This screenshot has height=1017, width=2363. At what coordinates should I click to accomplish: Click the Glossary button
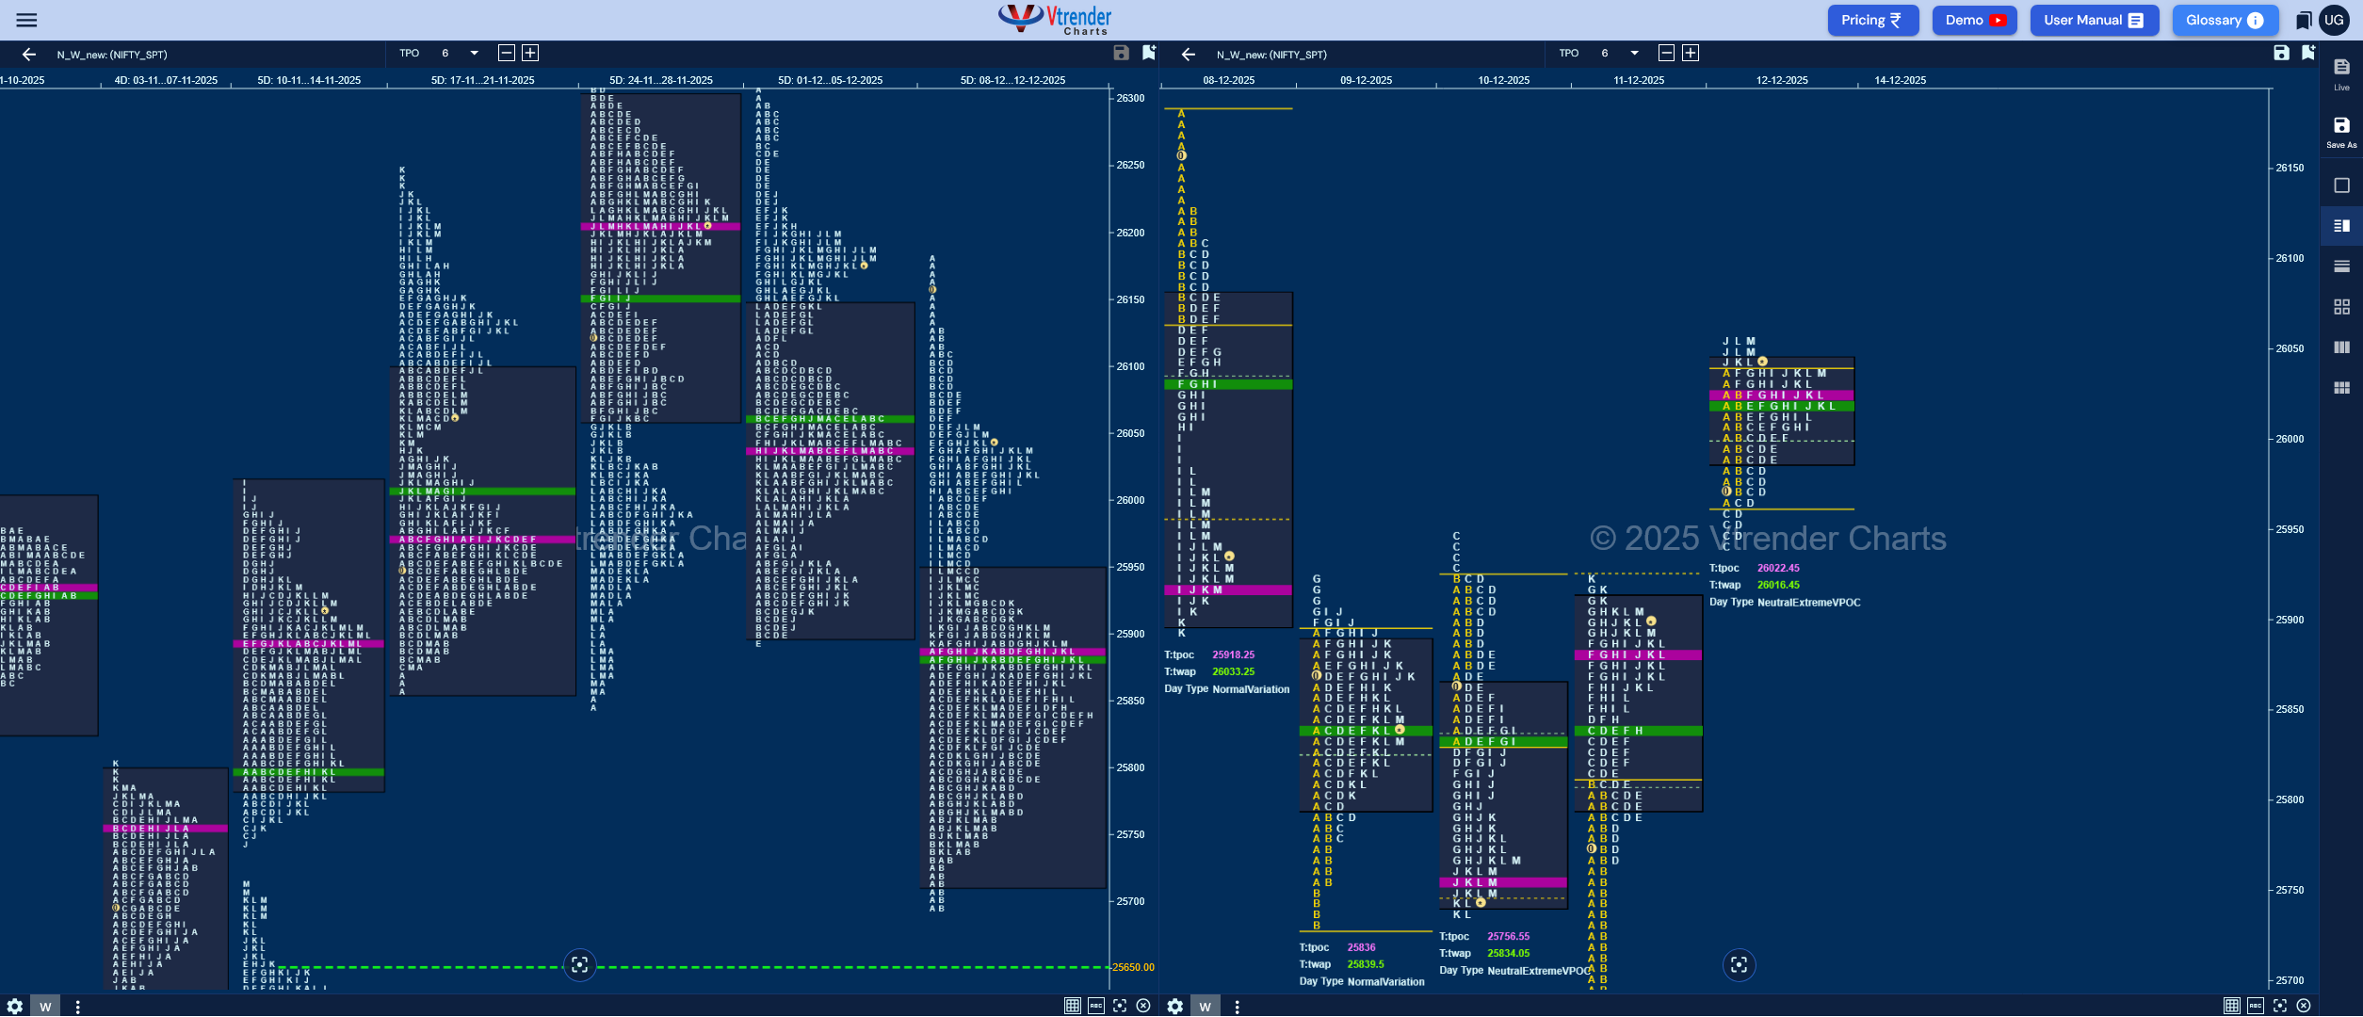2225,20
